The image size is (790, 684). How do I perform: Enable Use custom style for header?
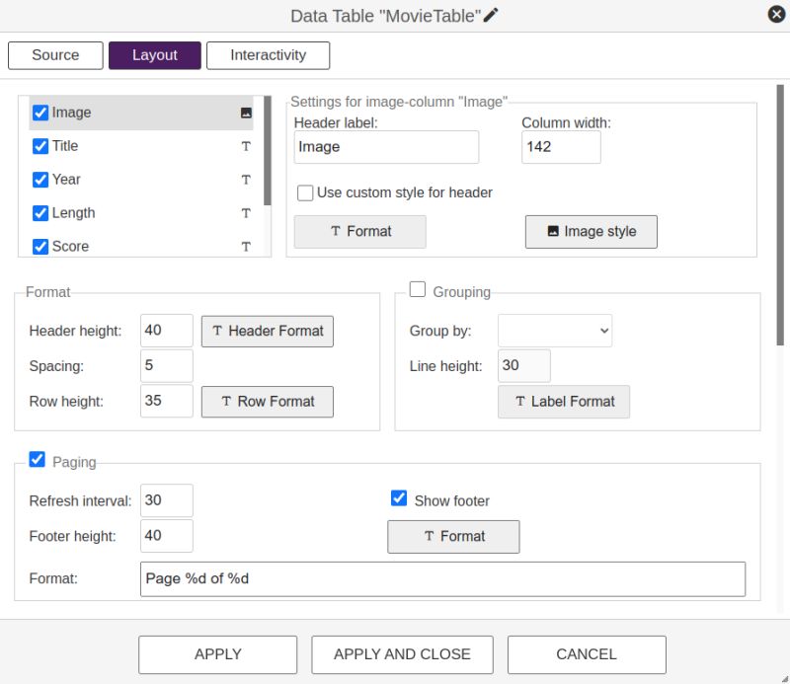(305, 192)
